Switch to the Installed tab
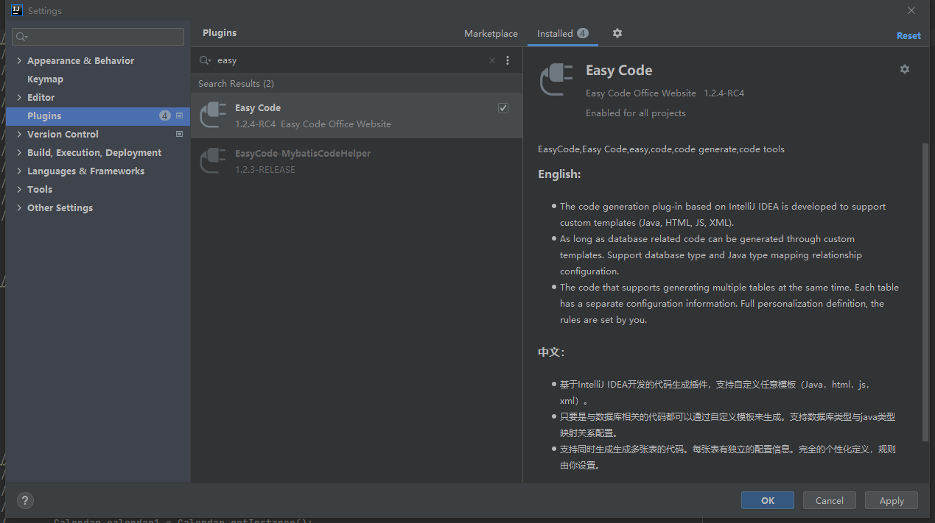The width and height of the screenshot is (935, 523). point(562,34)
